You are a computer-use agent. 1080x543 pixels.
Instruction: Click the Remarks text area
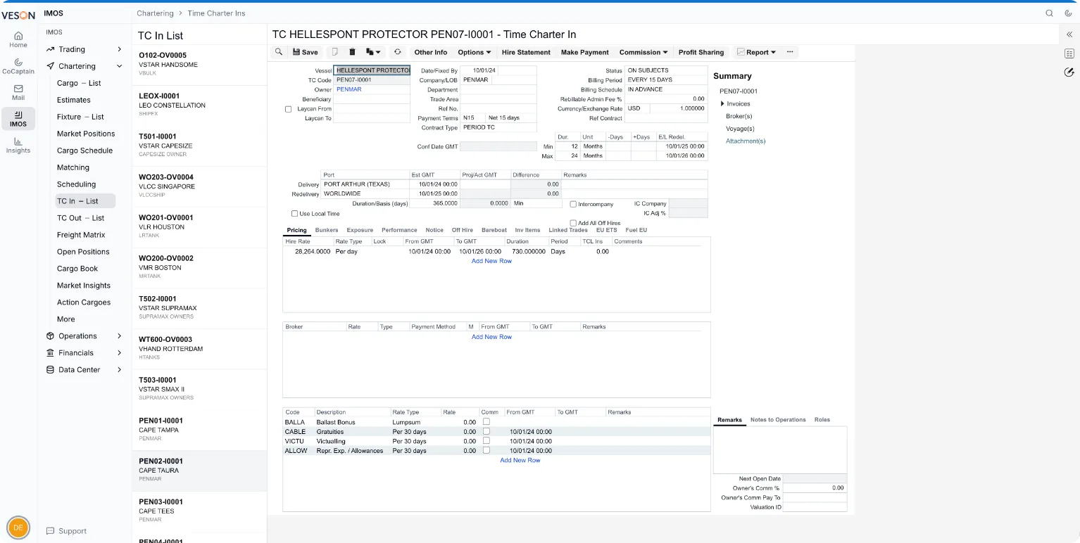click(779, 450)
